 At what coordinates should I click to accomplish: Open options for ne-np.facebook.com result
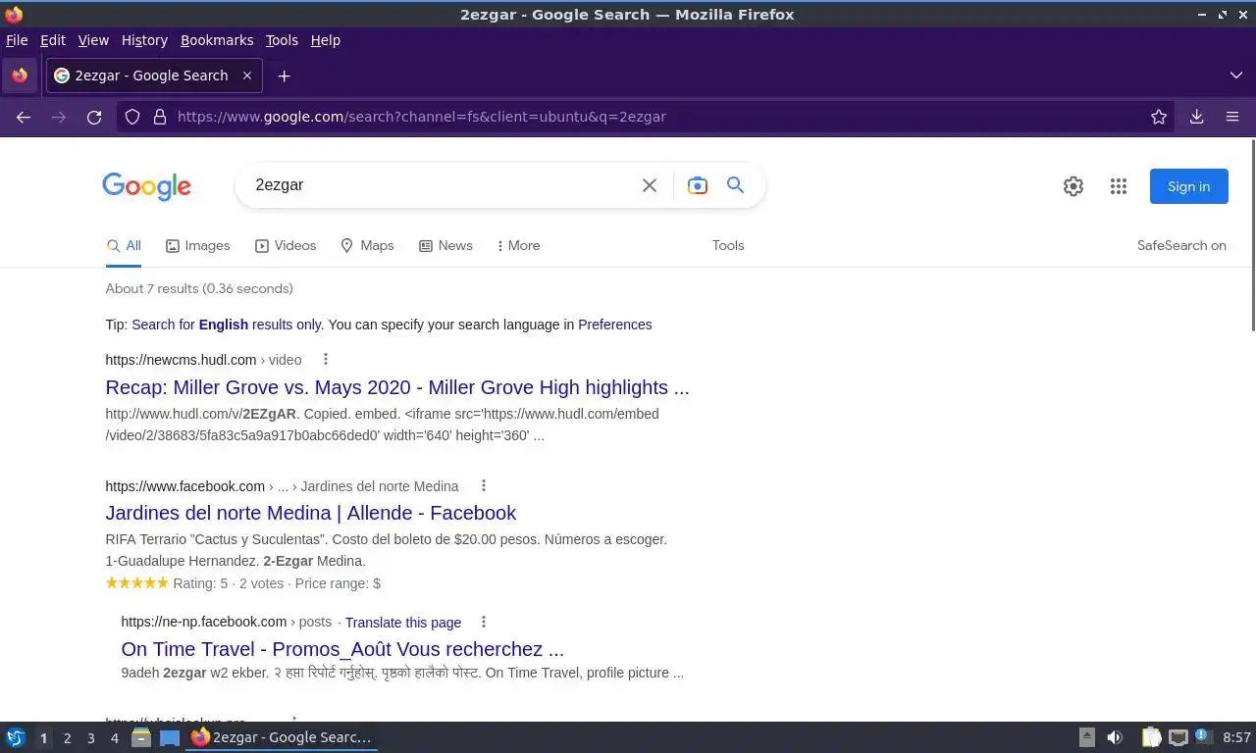pos(483,622)
